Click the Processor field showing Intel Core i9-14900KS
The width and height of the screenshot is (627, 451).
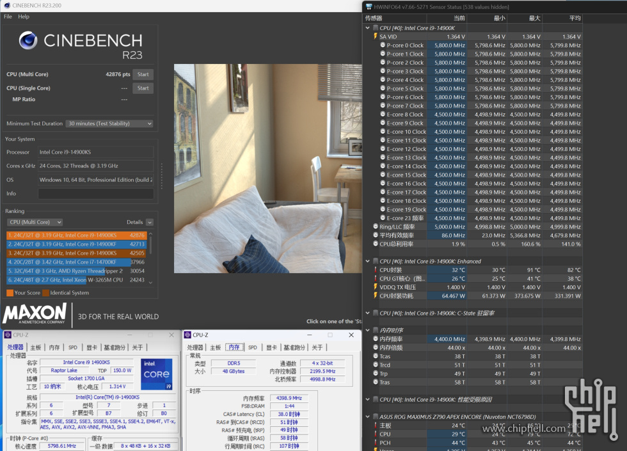(x=96, y=152)
